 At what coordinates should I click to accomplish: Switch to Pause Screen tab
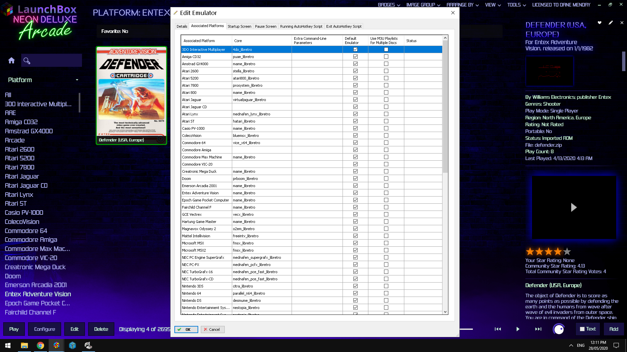[265, 26]
